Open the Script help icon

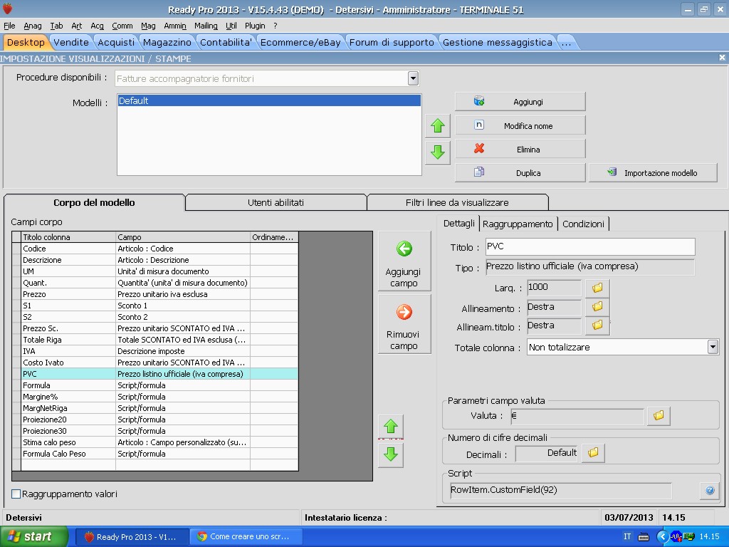(710, 490)
